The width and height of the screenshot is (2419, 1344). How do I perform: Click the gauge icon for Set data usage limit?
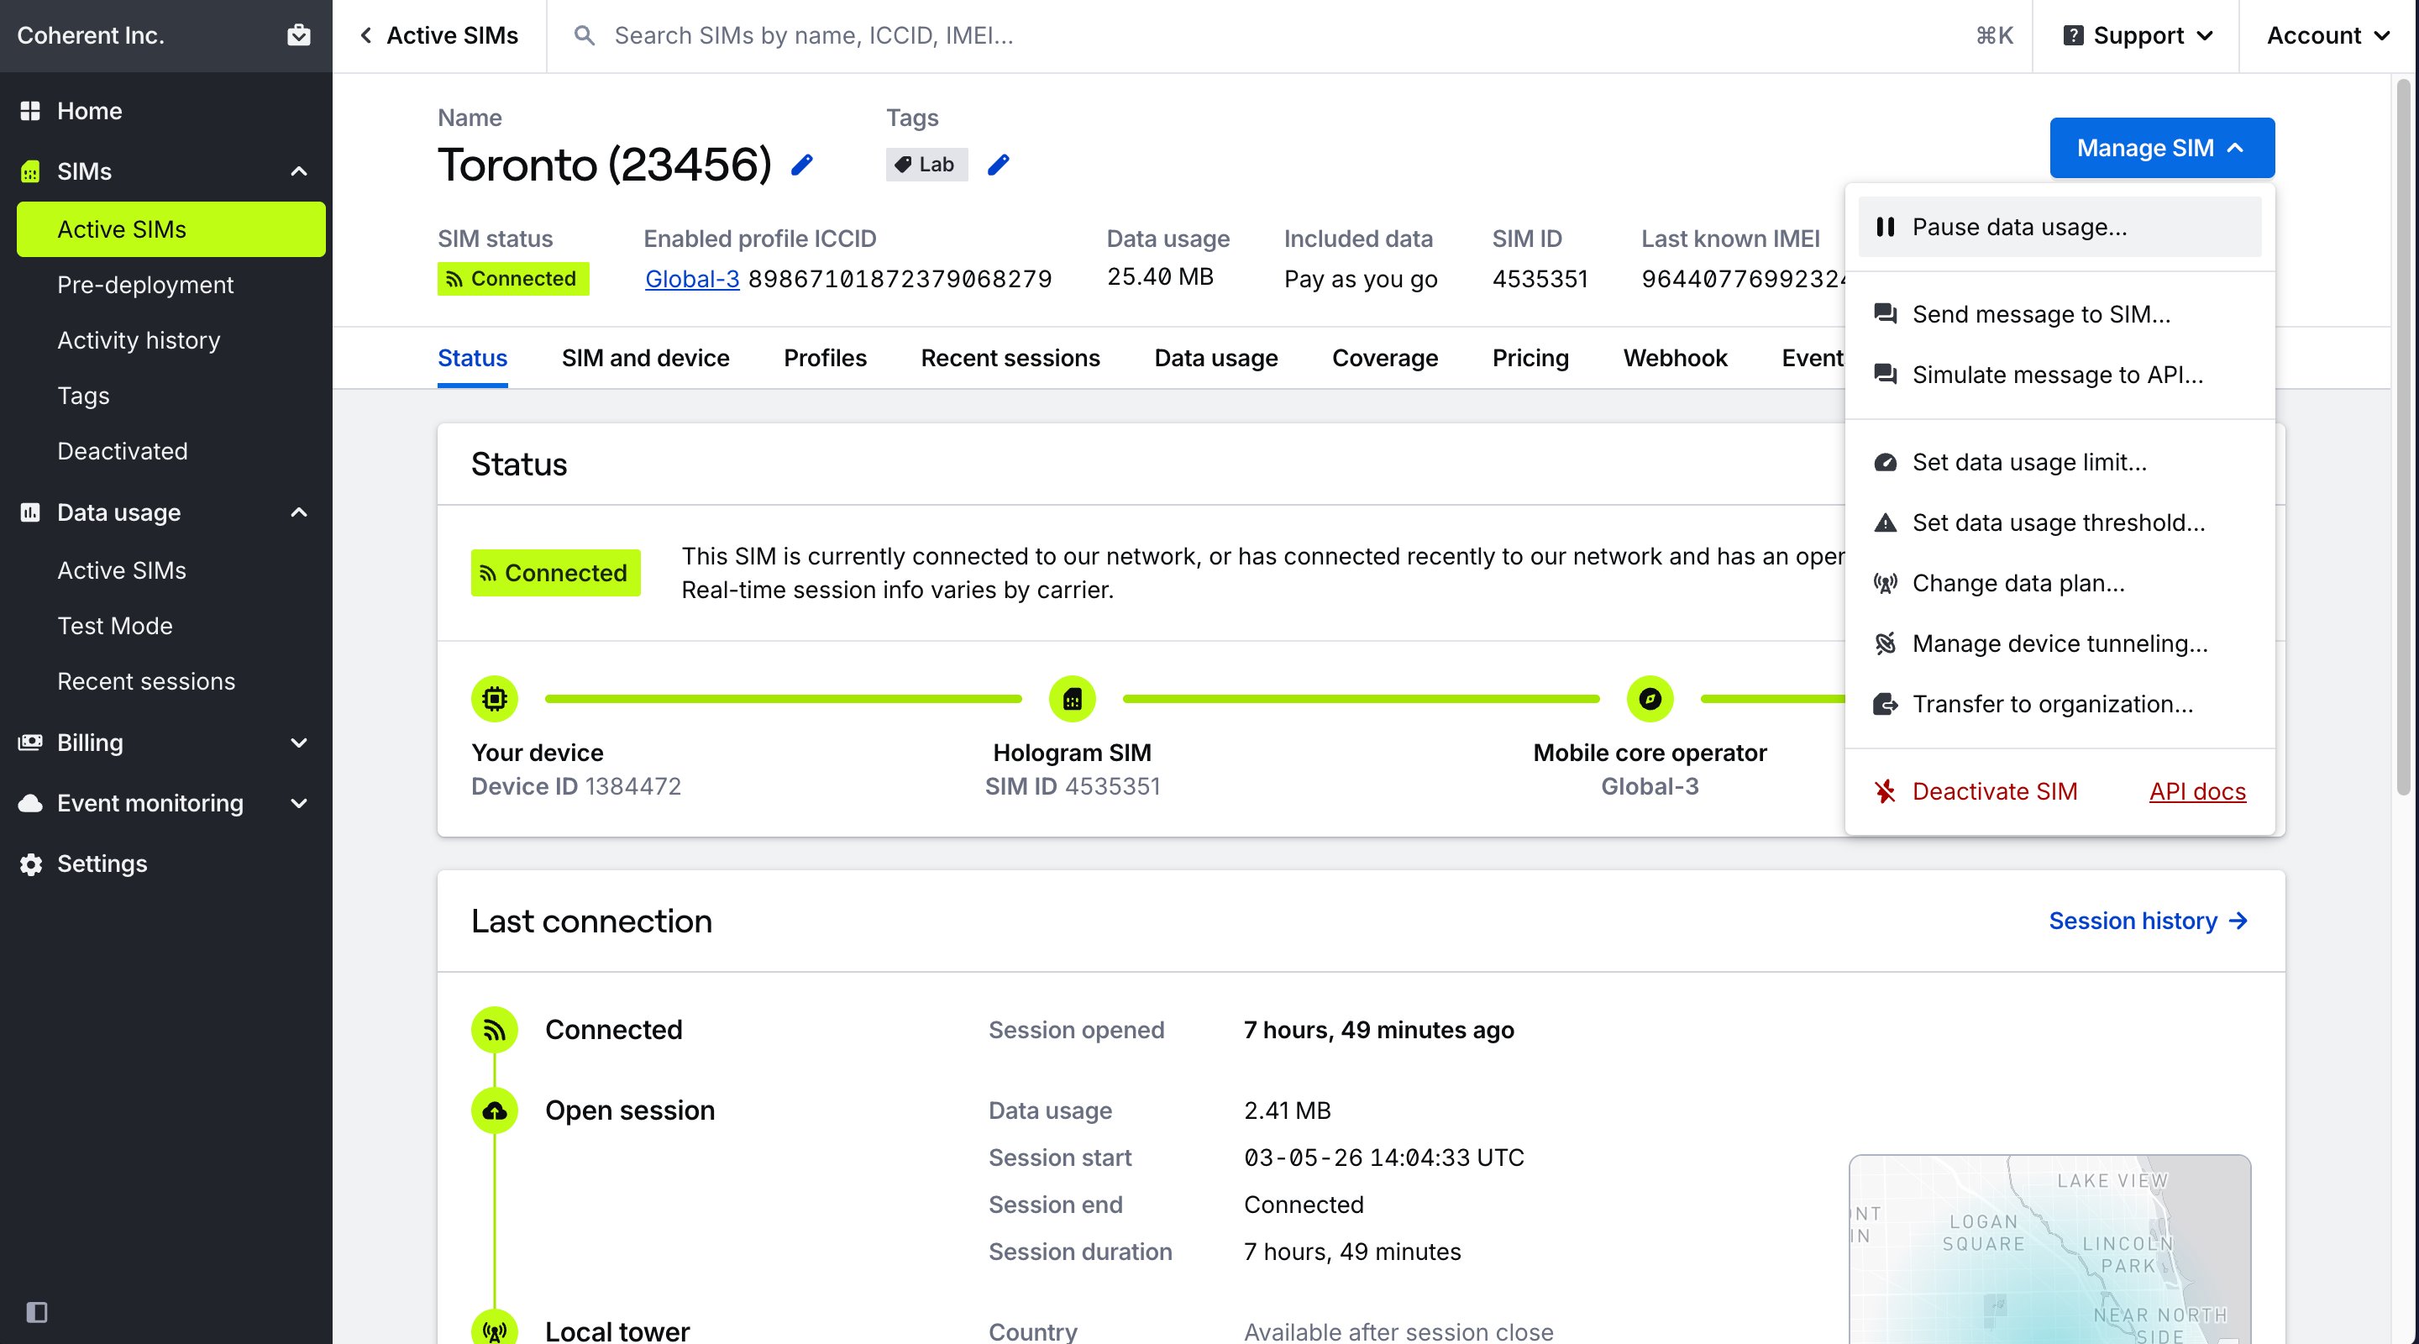click(1885, 462)
